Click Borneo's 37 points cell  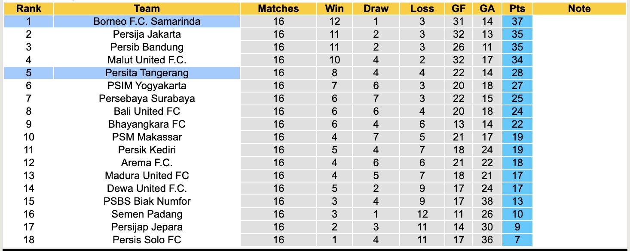click(x=517, y=21)
